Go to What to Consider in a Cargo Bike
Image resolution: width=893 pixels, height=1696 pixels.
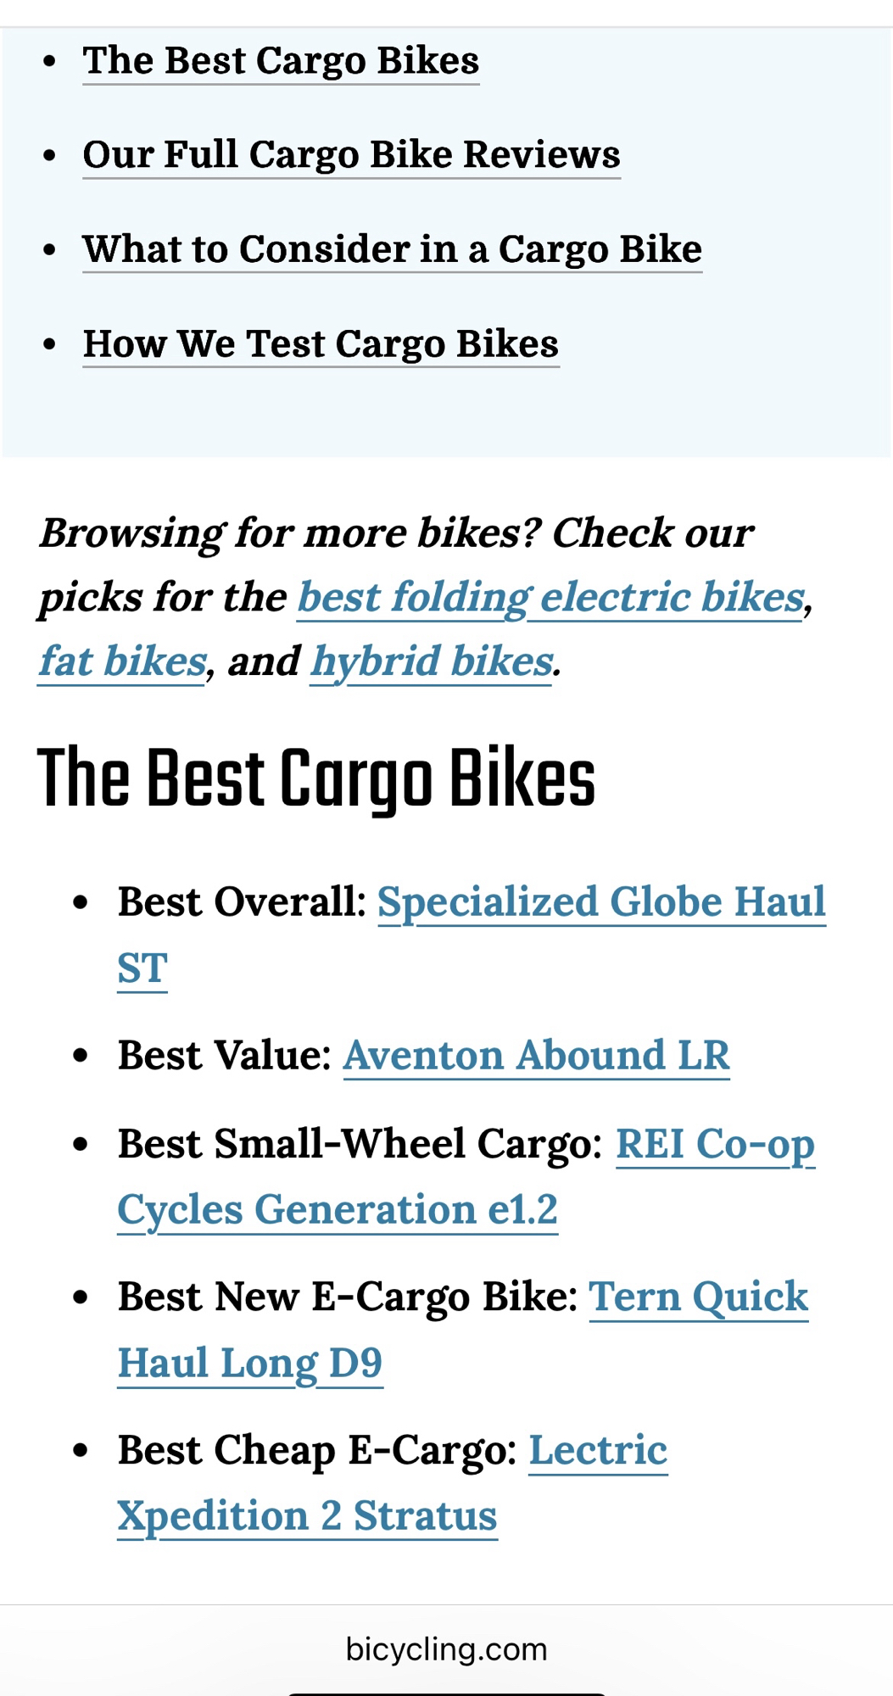pyautogui.click(x=392, y=249)
